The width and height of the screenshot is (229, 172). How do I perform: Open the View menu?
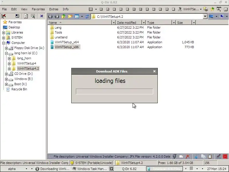(x=24, y=9)
